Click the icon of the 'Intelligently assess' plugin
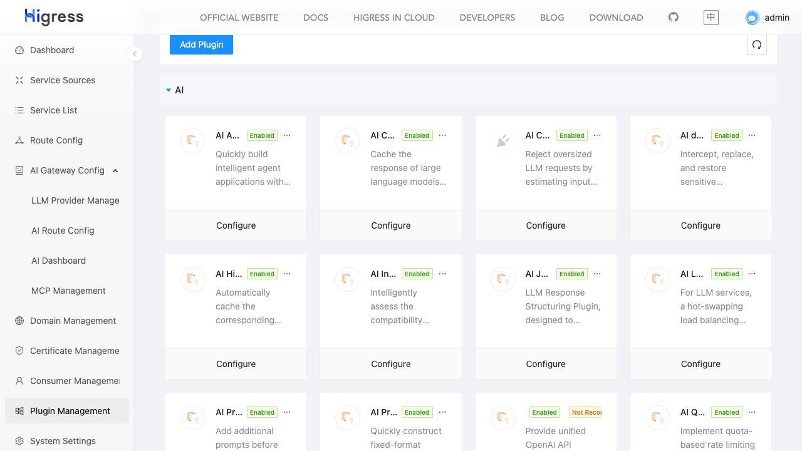The width and height of the screenshot is (802, 451). point(348,279)
